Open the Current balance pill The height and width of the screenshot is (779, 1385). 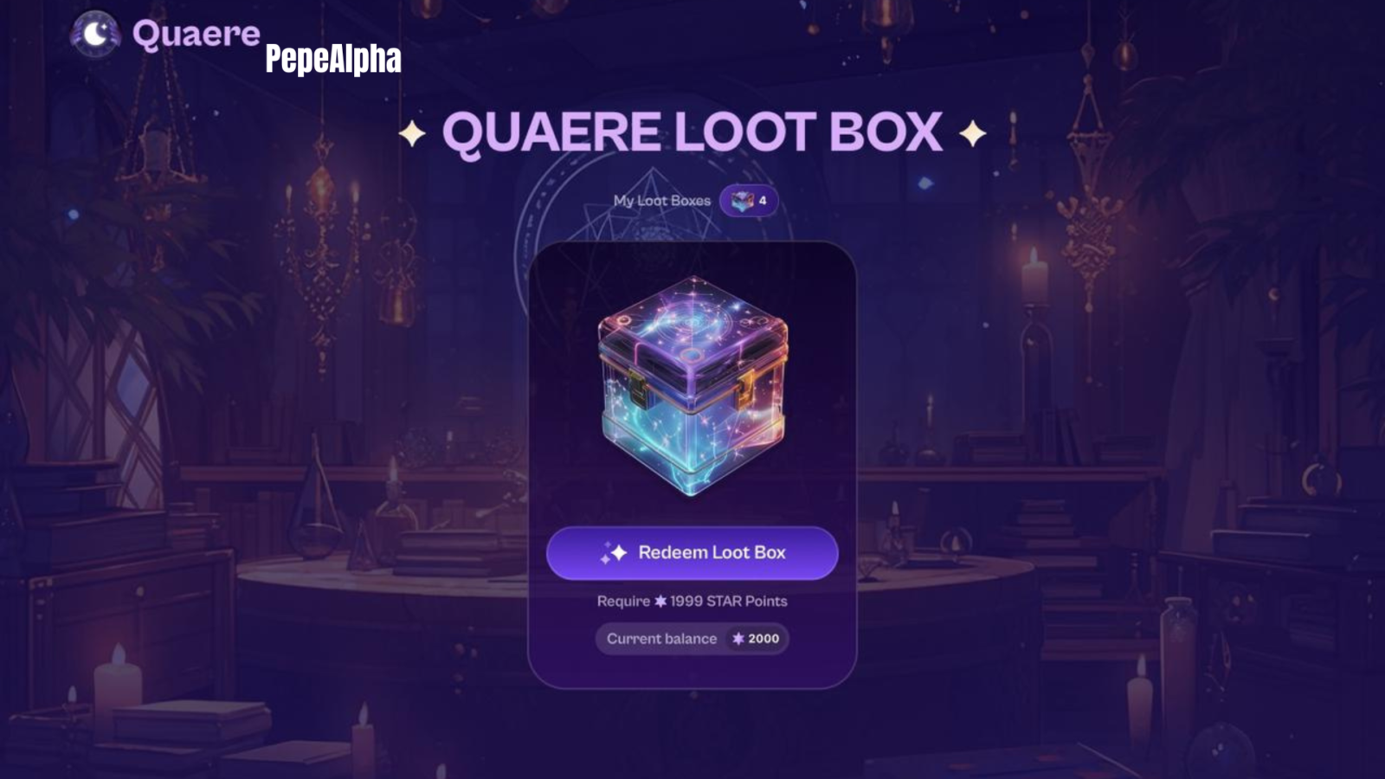tap(692, 639)
